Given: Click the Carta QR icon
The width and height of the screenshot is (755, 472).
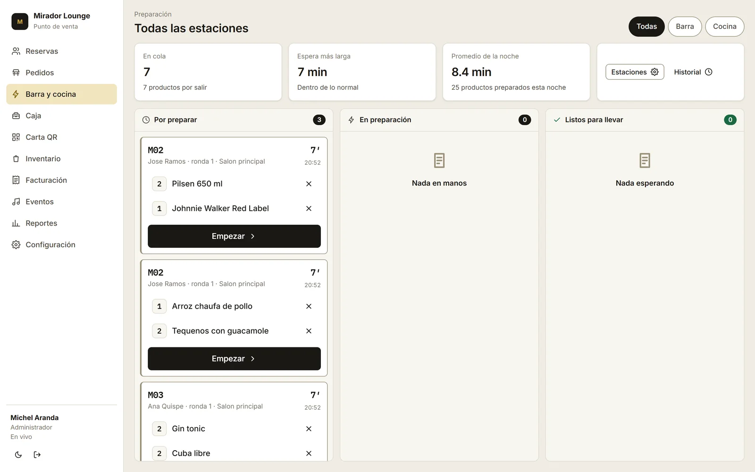Looking at the screenshot, I should (x=16, y=137).
